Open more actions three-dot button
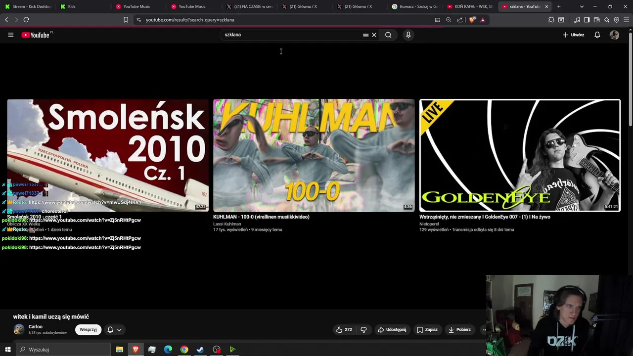Image resolution: width=633 pixels, height=356 pixels. pyautogui.click(x=485, y=330)
